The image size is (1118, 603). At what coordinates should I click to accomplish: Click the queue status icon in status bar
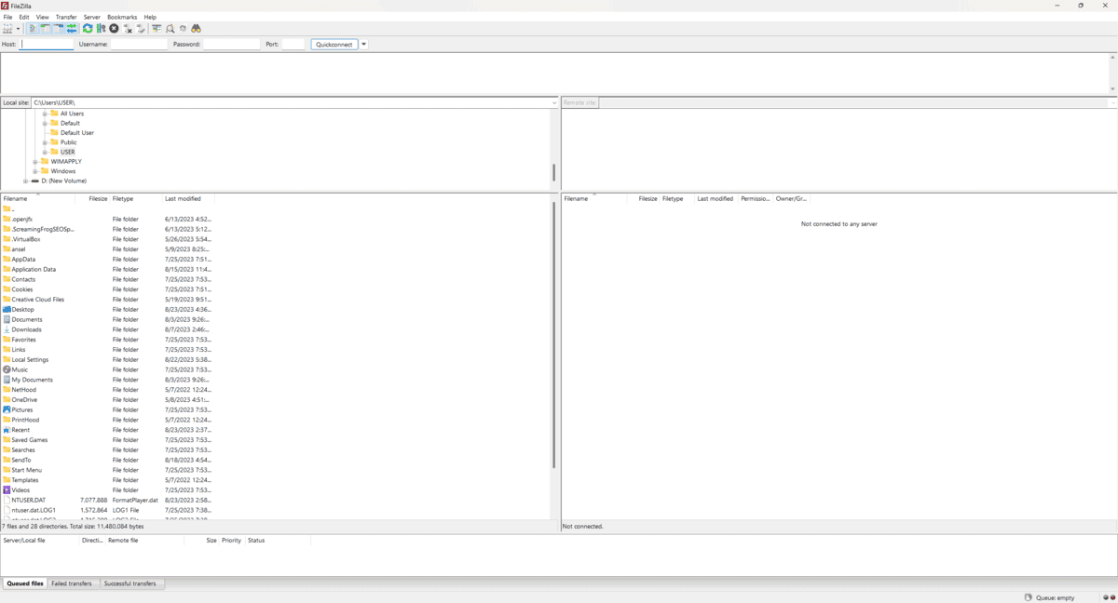[1029, 597]
